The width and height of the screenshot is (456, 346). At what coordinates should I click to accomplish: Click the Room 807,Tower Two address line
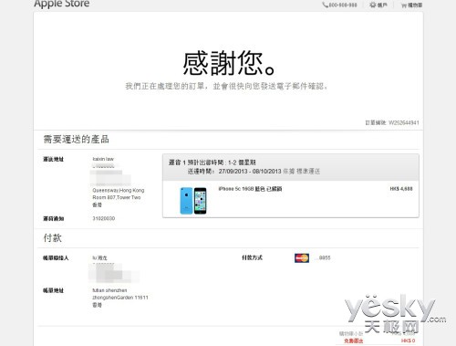[x=117, y=197]
